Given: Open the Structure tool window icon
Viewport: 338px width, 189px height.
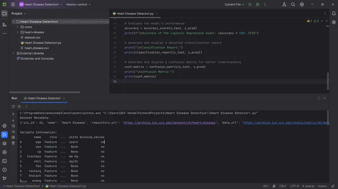Looking at the screenshot, I should click(4, 25).
